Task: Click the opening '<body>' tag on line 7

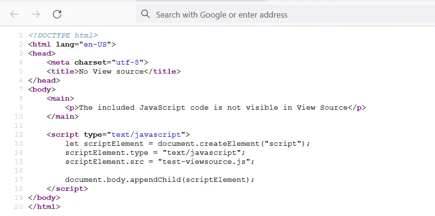Action: click(42, 89)
